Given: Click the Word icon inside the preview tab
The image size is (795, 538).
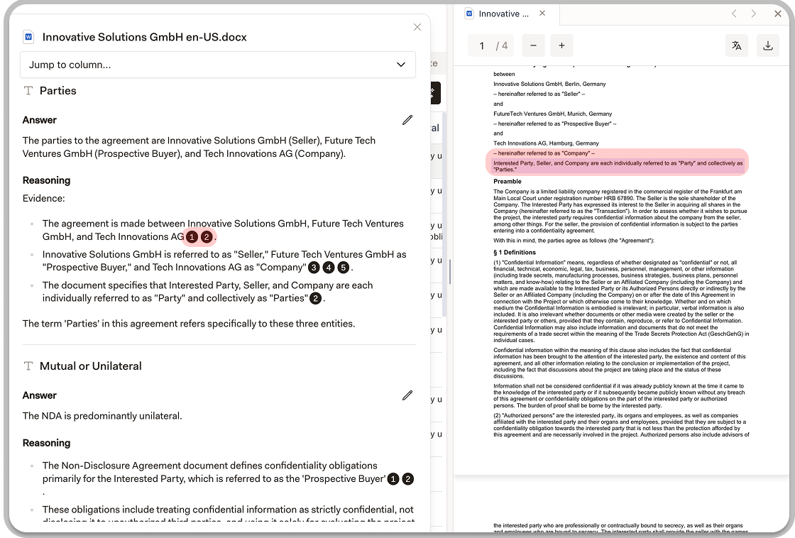Looking at the screenshot, I should point(468,13).
